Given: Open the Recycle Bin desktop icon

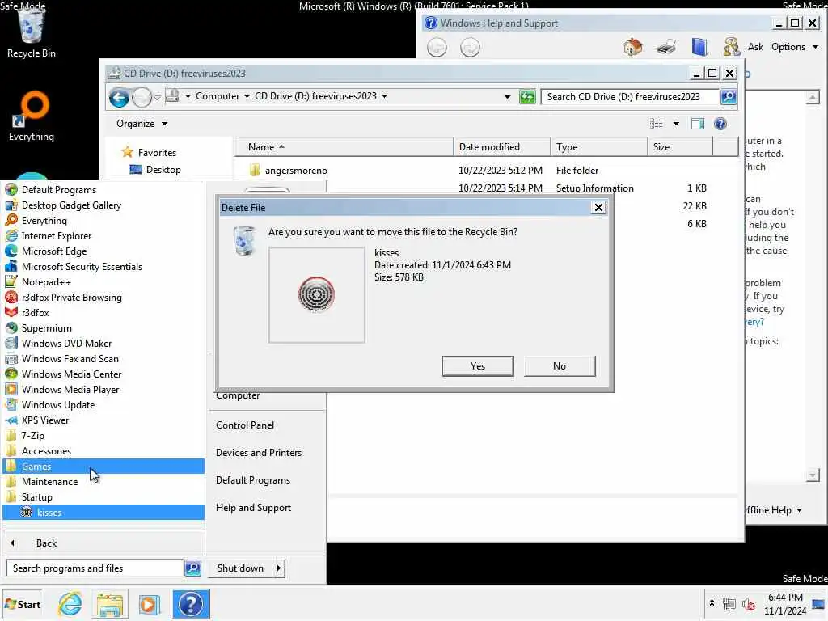Looking at the screenshot, I should 32,32.
